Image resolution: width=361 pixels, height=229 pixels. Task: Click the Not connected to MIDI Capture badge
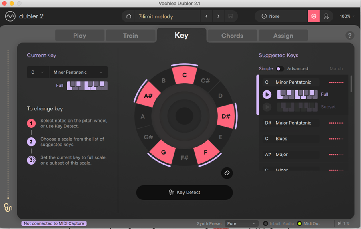click(x=54, y=223)
